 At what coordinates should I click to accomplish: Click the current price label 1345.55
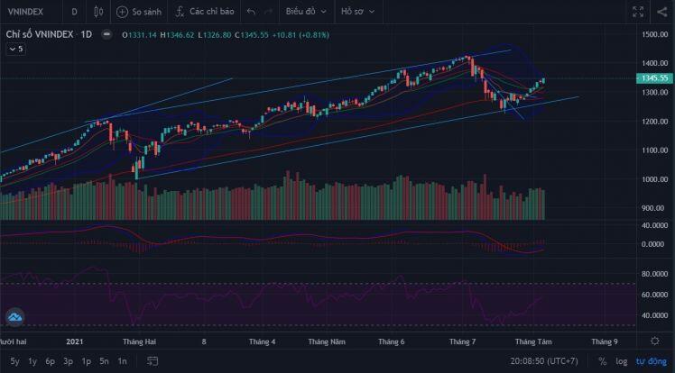tap(654, 78)
